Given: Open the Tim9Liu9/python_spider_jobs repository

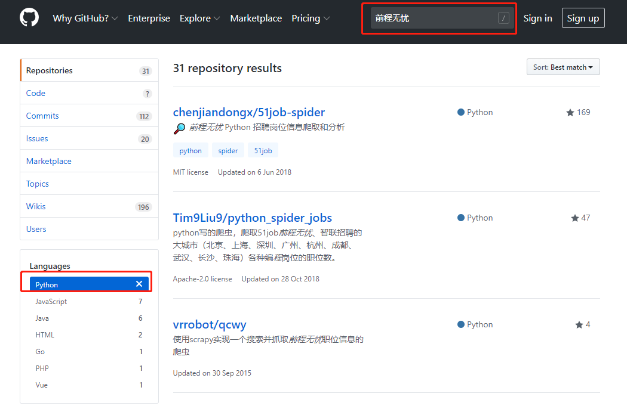Looking at the screenshot, I should click(253, 218).
